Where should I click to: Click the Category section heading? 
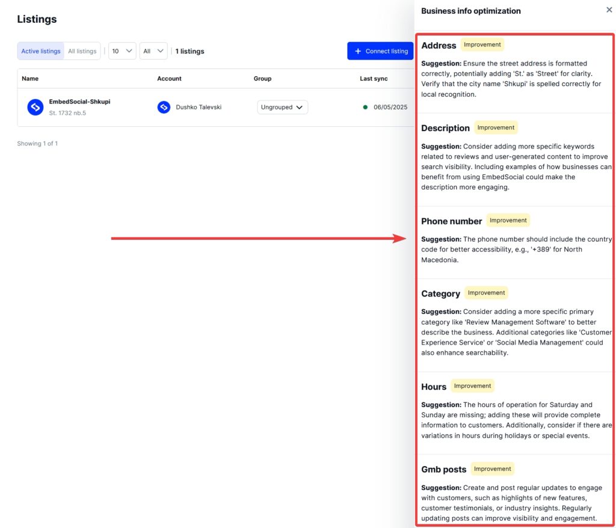click(x=441, y=293)
